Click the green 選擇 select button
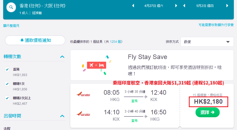The image size is (237, 130). [207, 112]
